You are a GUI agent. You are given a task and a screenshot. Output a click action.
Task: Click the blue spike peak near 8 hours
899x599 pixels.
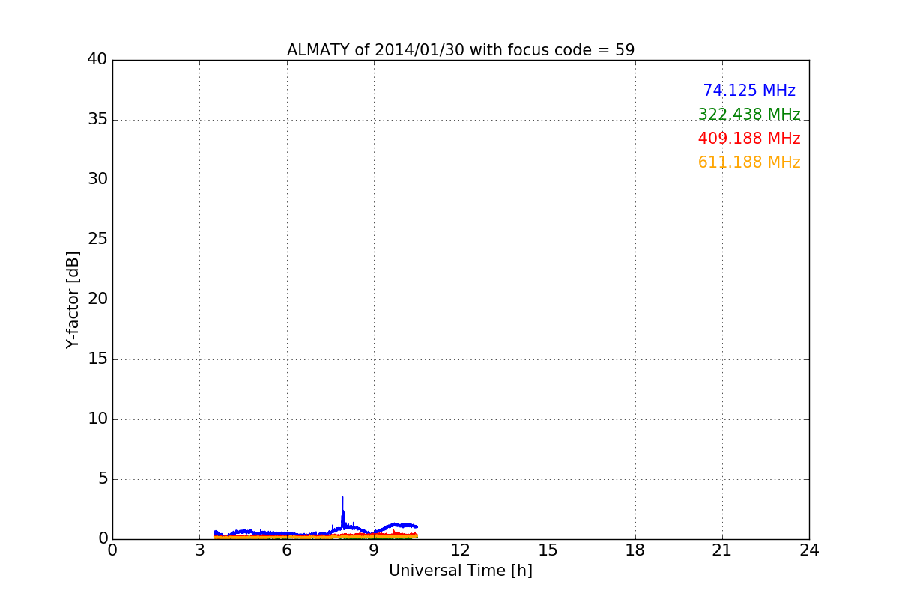(x=342, y=498)
